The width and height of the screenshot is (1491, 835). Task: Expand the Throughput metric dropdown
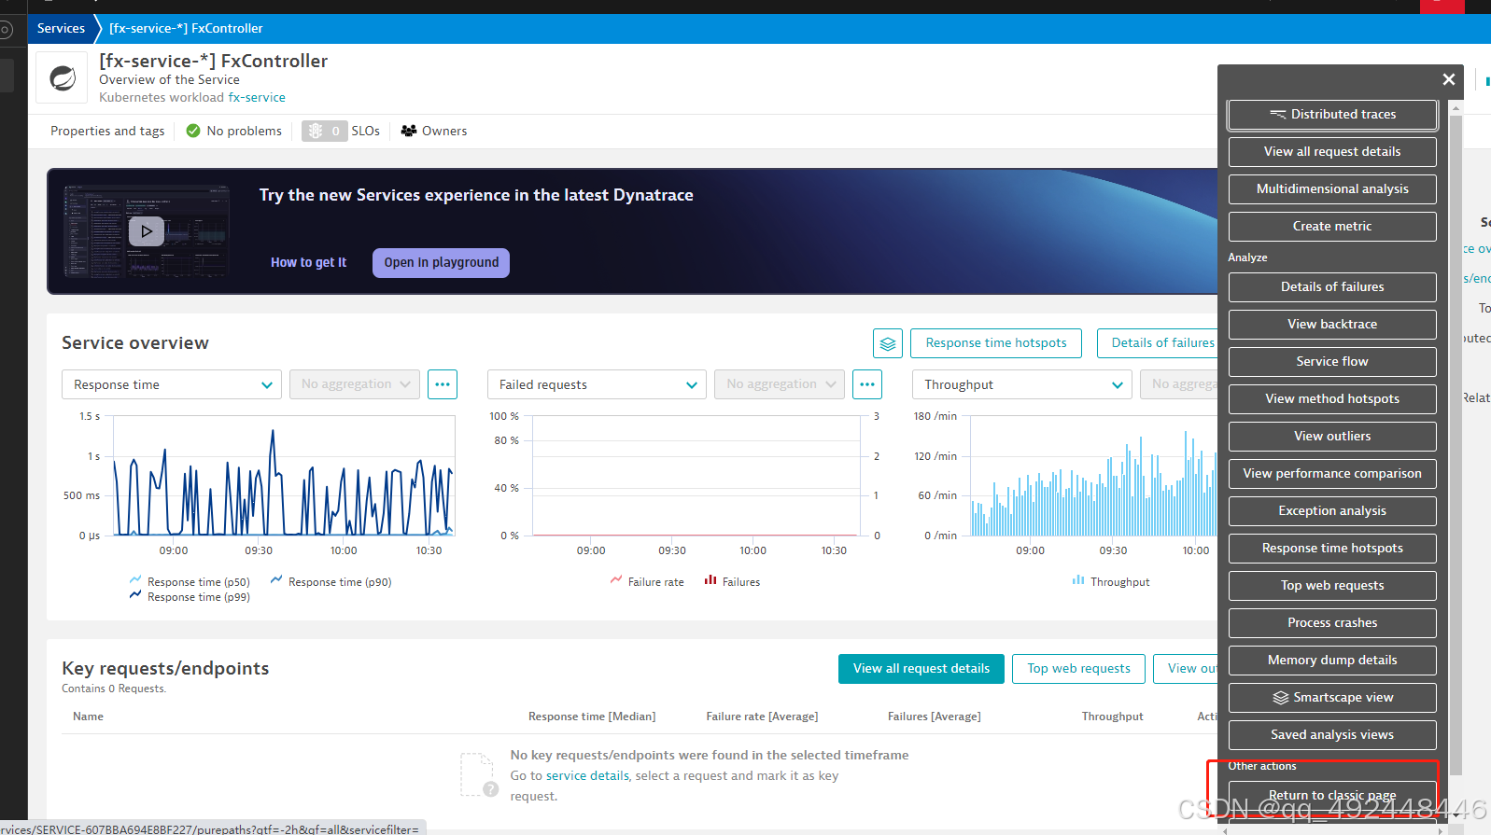pyautogui.click(x=1022, y=384)
